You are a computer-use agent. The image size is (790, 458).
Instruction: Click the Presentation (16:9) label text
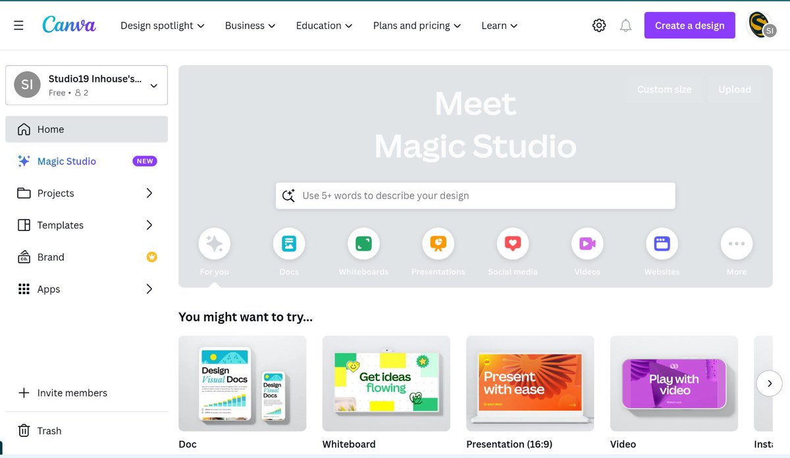(510, 444)
